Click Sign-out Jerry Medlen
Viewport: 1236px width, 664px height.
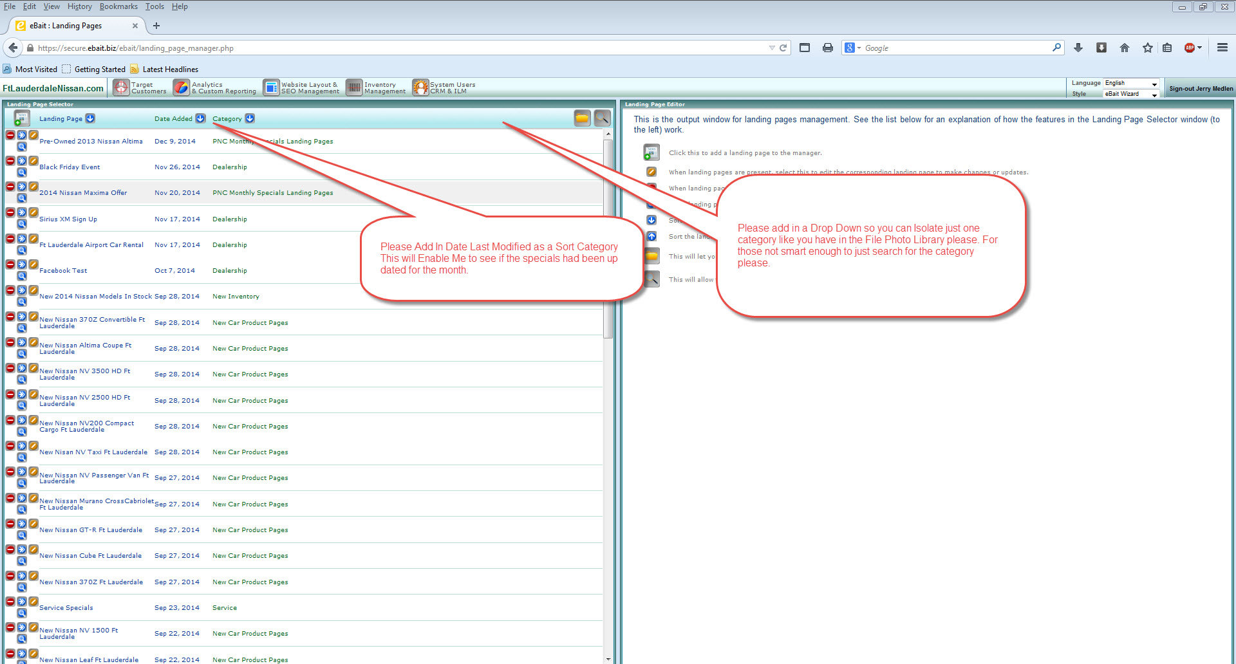coord(1201,89)
